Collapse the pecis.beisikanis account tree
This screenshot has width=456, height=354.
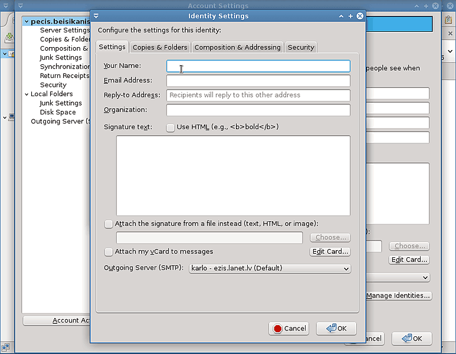tap(27, 21)
